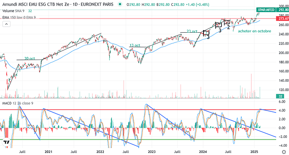This screenshot has height=155, width=289.
Task: Click the 200.00 price axis label
Action: tap(284, 53)
